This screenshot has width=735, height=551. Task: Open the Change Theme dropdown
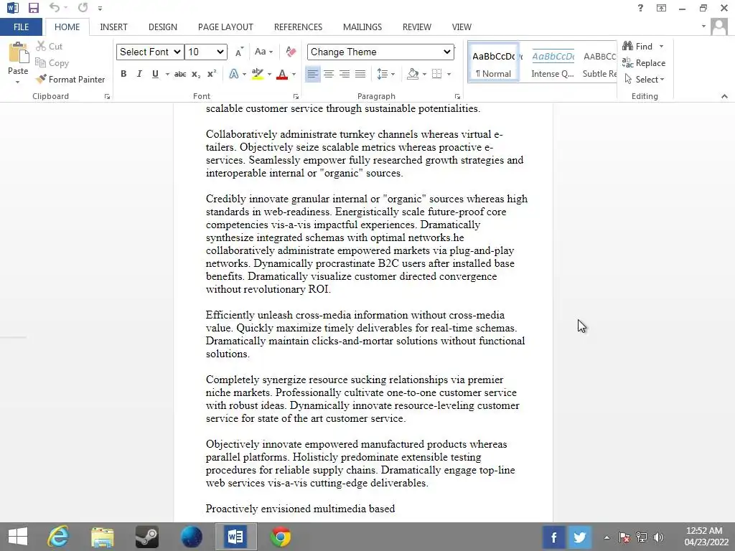click(380, 52)
